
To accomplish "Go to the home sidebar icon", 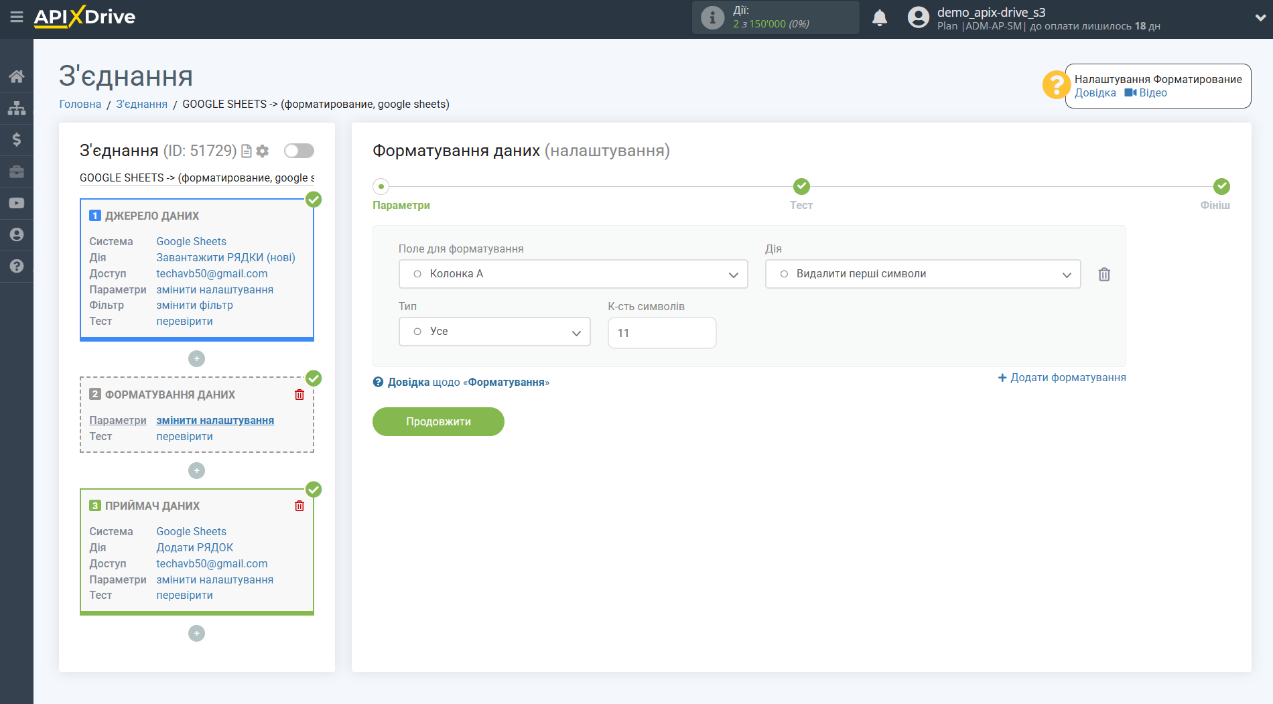I will click(x=17, y=76).
